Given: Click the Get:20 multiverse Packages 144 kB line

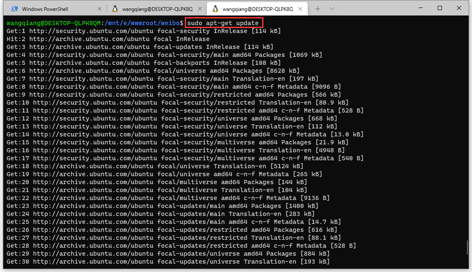Looking at the screenshot, I should pos(157,182).
